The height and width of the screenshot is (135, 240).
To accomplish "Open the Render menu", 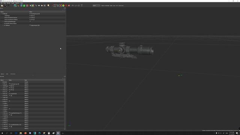I will [x=8, y=3].
